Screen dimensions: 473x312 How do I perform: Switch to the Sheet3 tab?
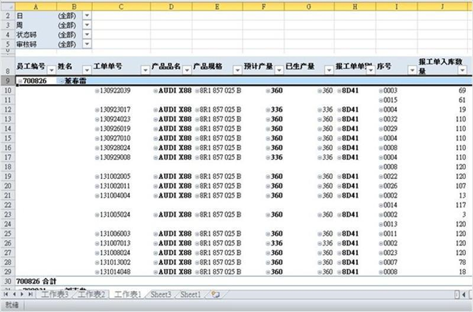[161, 294]
